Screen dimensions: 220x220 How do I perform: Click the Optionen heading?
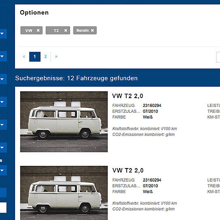pyautogui.click(x=34, y=13)
